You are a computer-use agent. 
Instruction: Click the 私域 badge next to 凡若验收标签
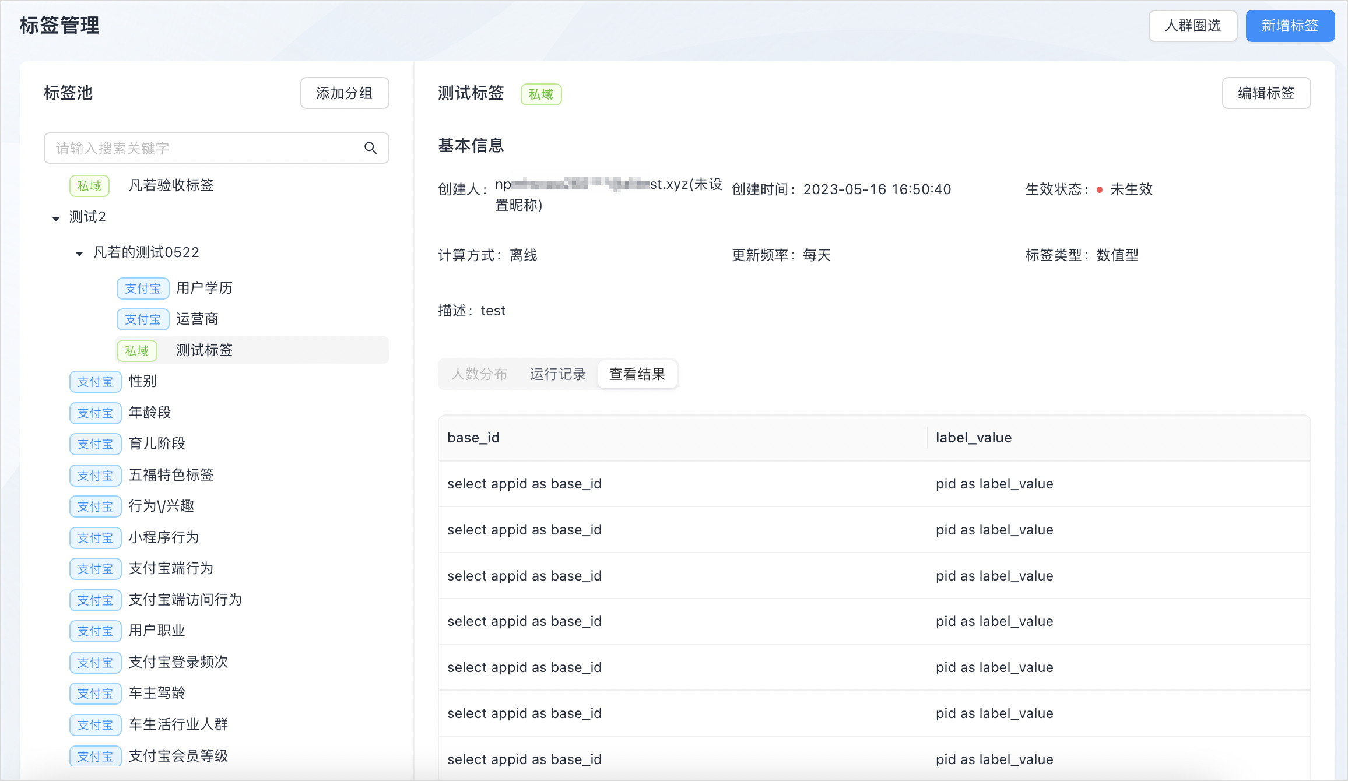89,185
